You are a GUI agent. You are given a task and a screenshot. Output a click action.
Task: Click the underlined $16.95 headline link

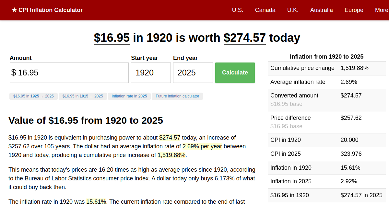112,38
